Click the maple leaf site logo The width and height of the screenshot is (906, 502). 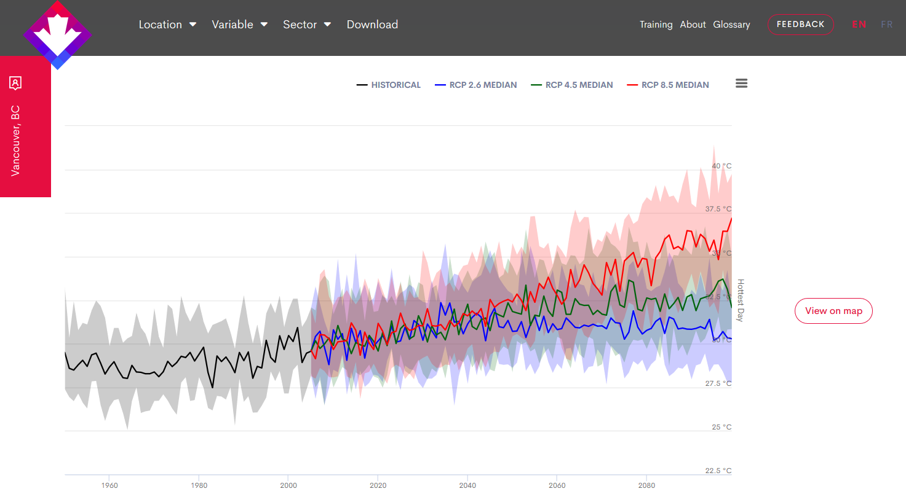[x=57, y=34]
